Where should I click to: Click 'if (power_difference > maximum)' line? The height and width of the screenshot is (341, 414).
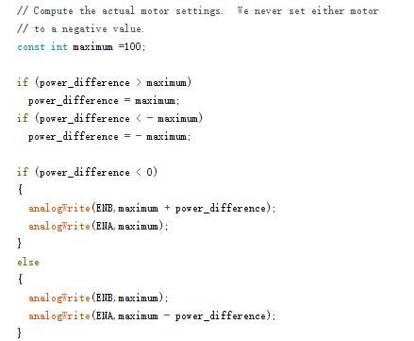pos(104,82)
